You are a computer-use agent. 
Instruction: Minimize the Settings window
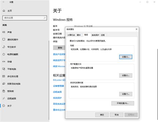click(x=140, y=2)
